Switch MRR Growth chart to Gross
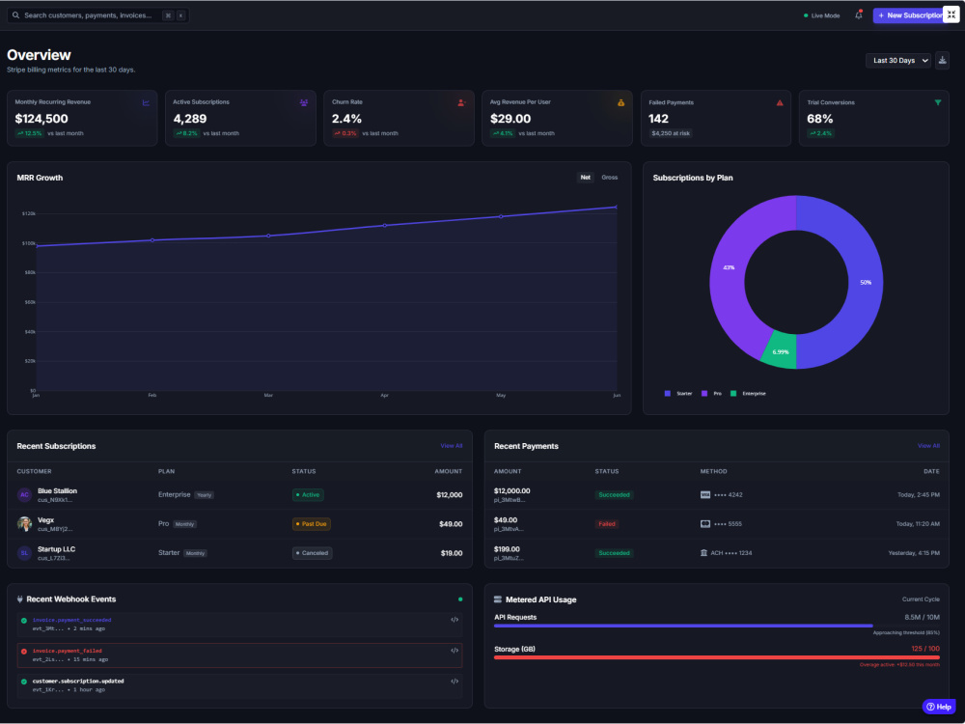Image resolution: width=965 pixels, height=724 pixels. (609, 178)
